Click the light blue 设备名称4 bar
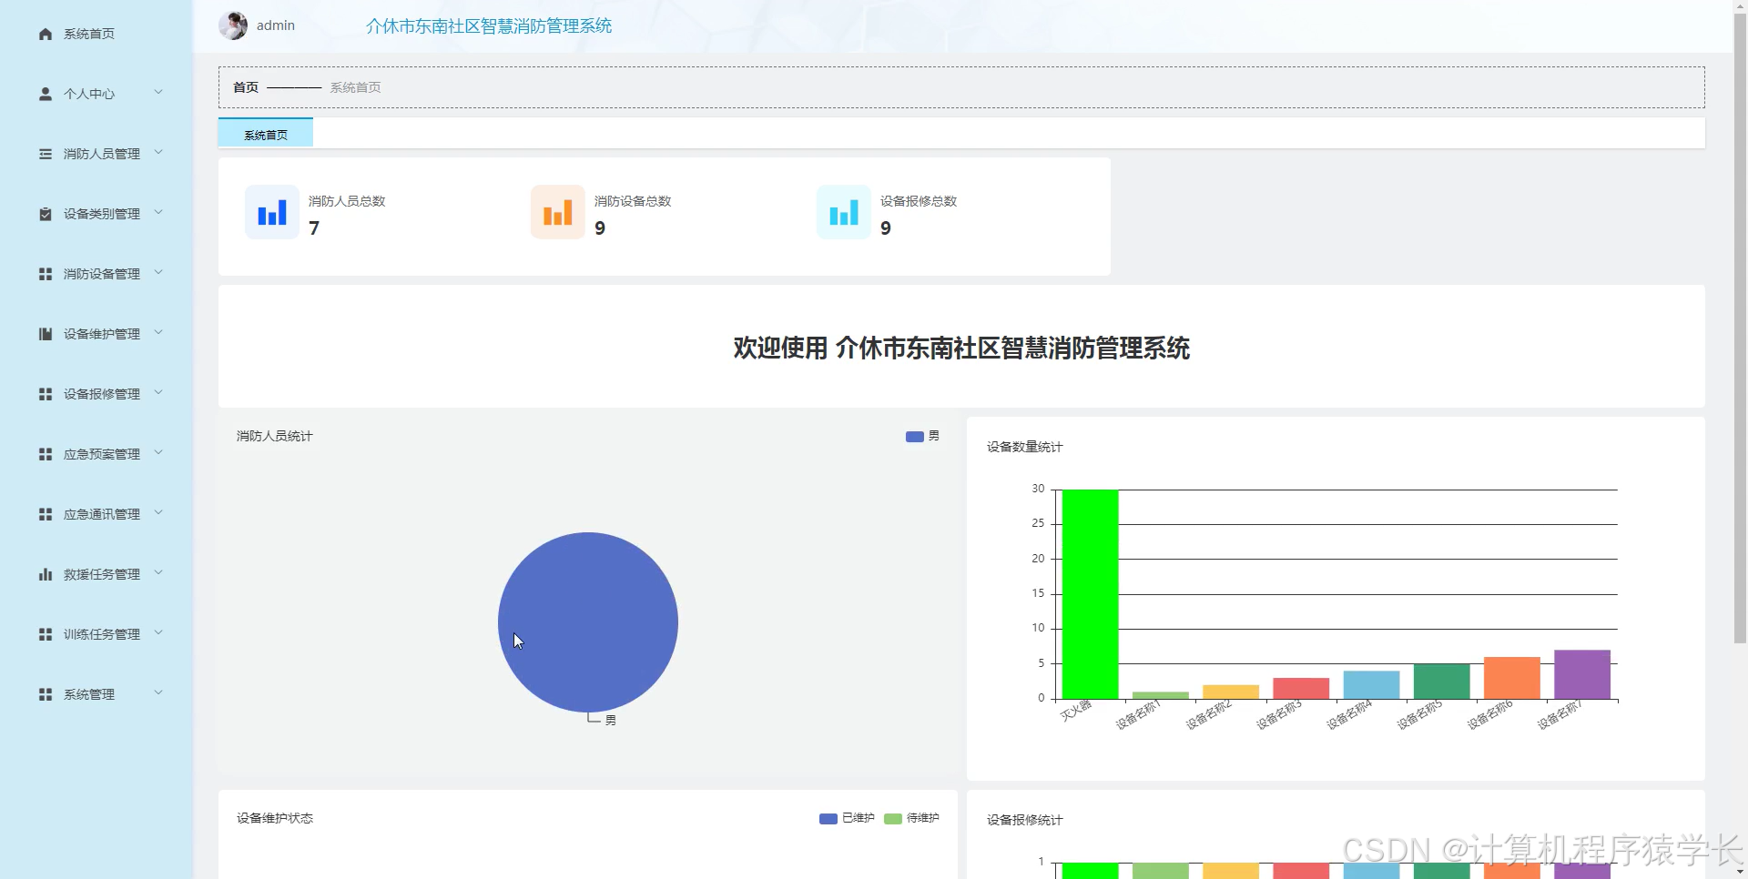Viewport: 1748px width, 879px height. pyautogui.click(x=1371, y=685)
